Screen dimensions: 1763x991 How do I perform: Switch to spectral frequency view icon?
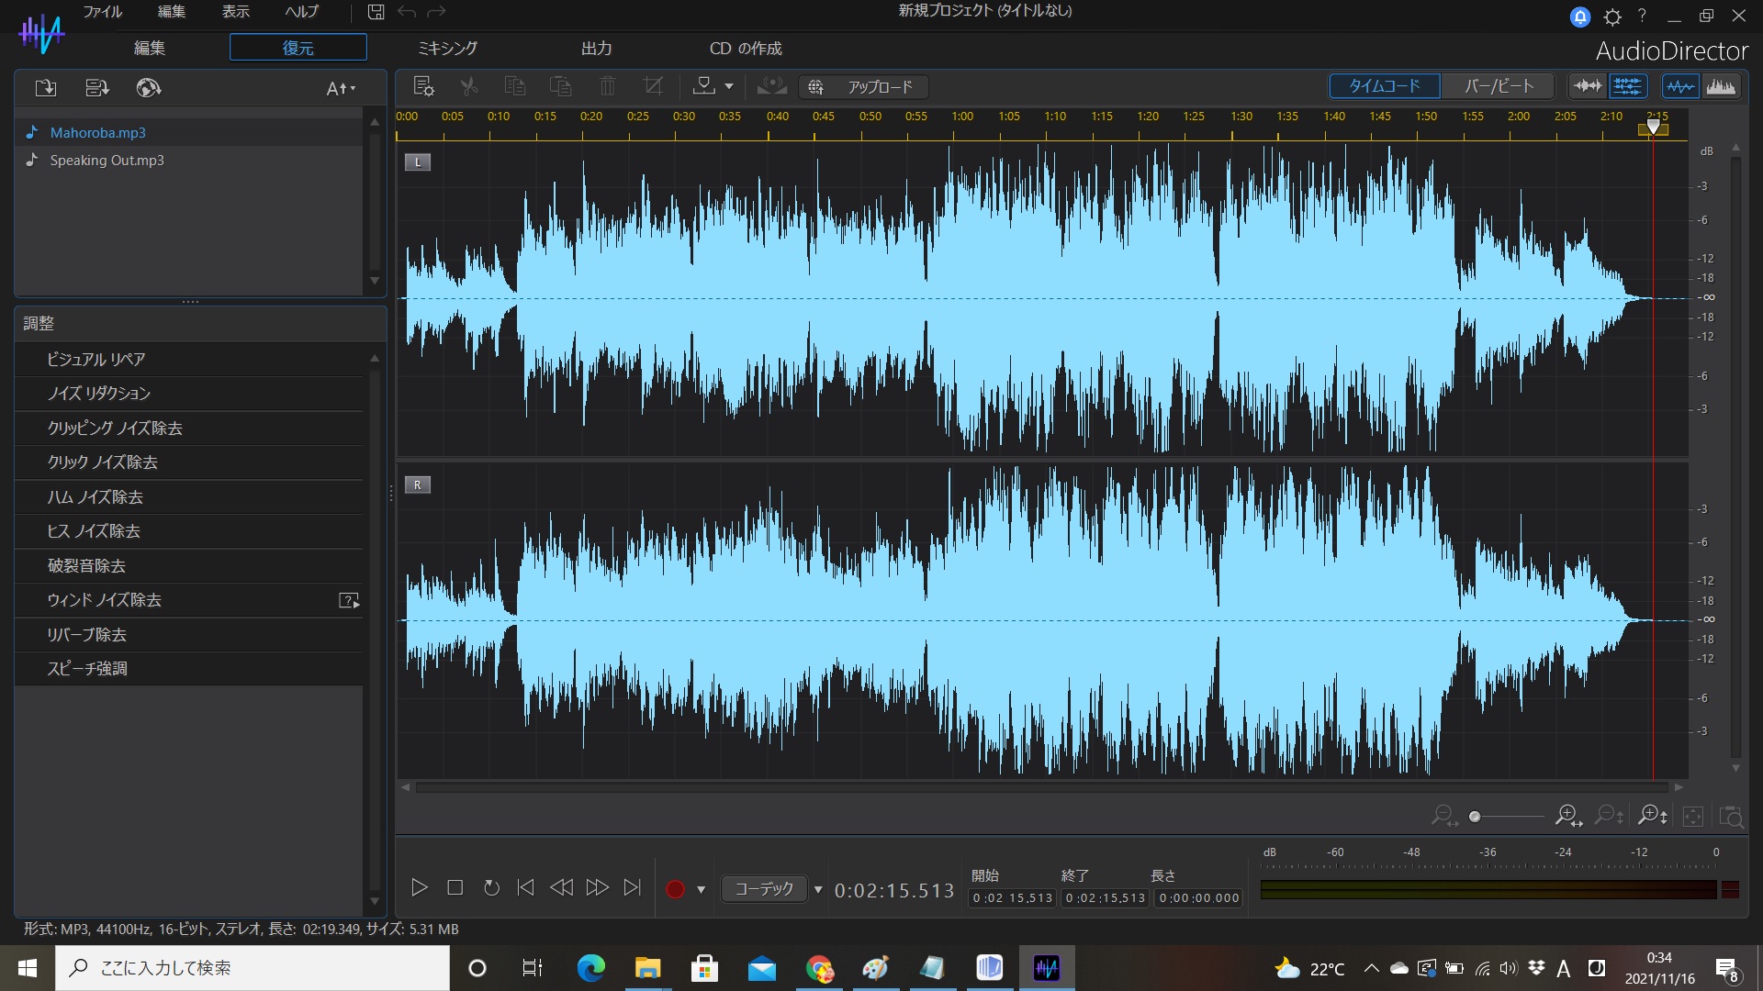pyautogui.click(x=1720, y=86)
